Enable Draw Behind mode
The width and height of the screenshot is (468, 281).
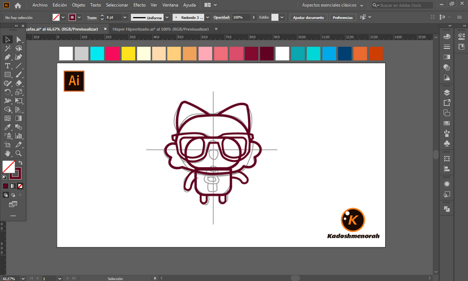13,195
